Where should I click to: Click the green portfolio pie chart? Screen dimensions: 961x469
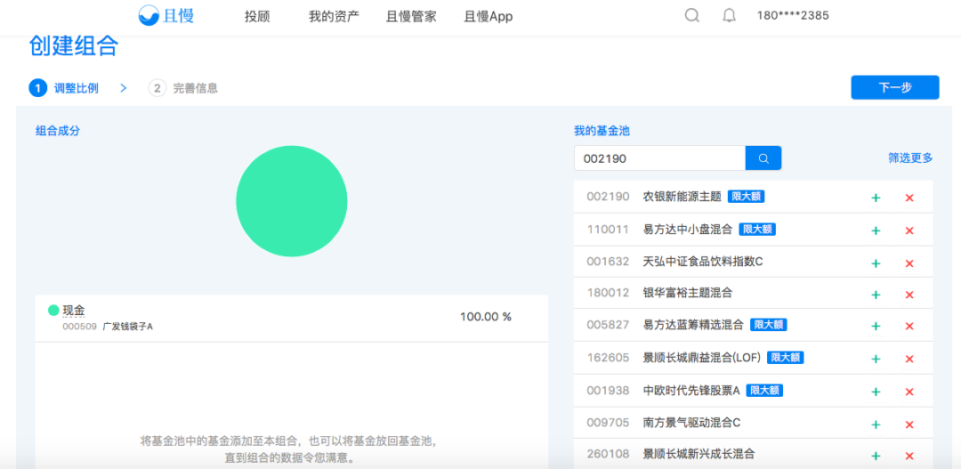[x=292, y=201]
